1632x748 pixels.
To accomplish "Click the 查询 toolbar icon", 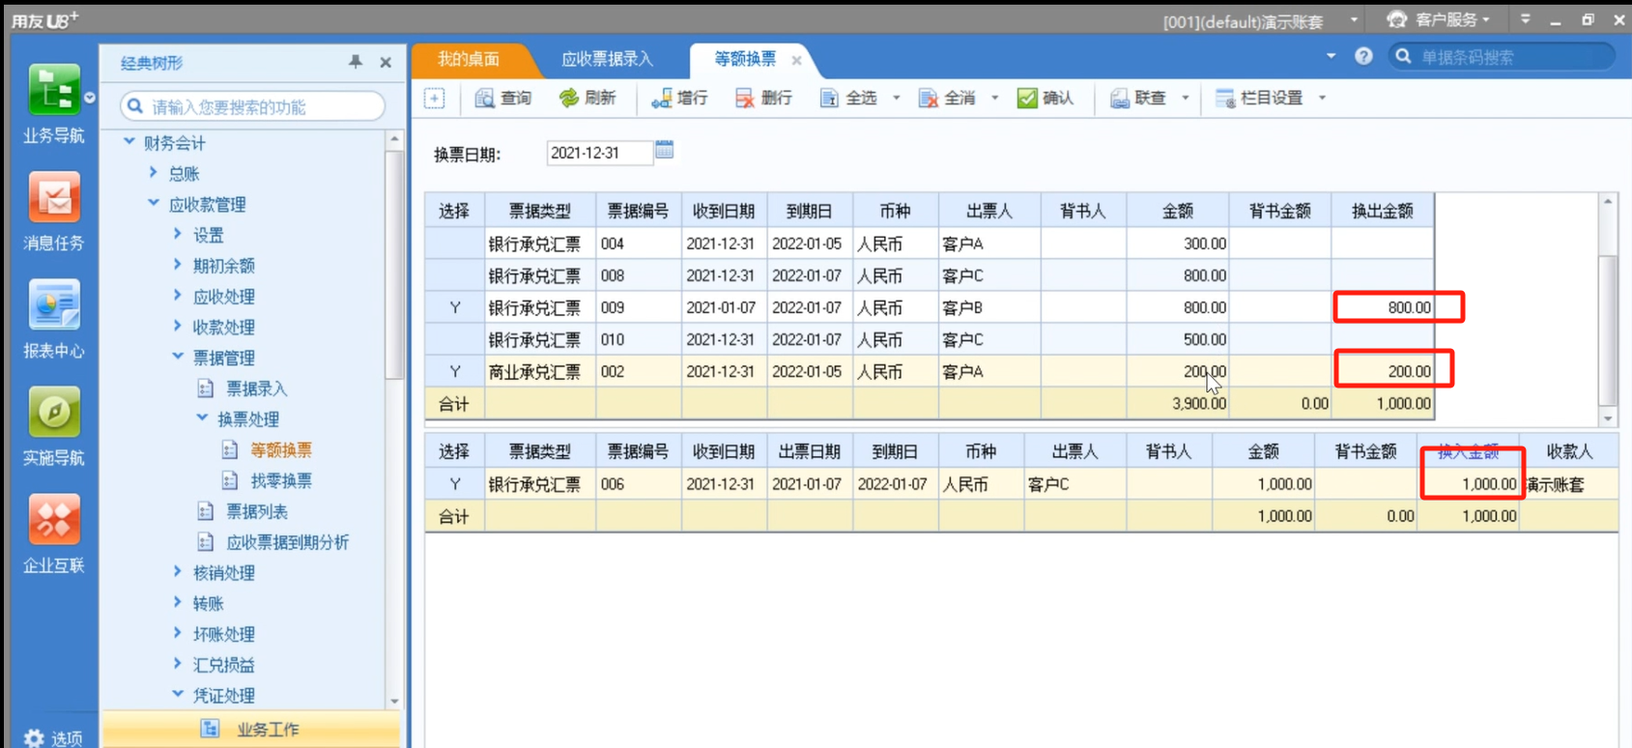I will tap(503, 98).
